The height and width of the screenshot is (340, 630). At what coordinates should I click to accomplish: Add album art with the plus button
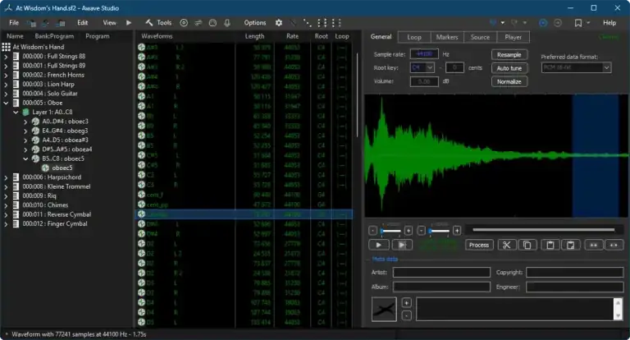click(407, 302)
